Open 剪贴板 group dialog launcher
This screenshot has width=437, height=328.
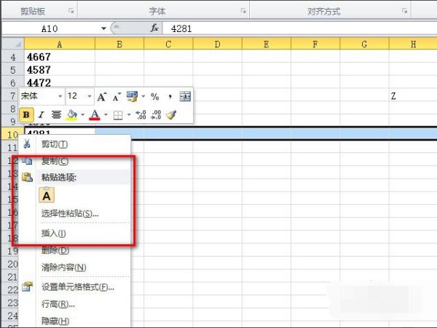[71, 11]
